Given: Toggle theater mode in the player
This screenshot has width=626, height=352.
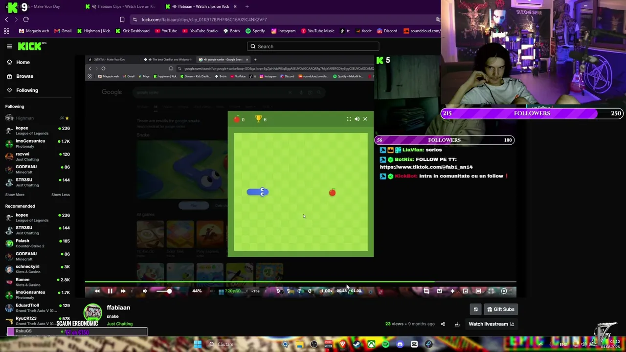Looking at the screenshot, I should click(478, 291).
